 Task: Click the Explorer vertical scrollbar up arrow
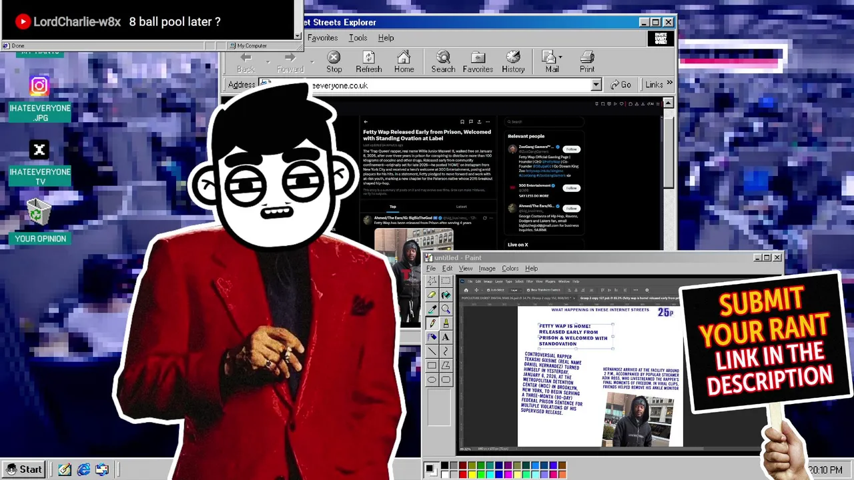[668, 103]
